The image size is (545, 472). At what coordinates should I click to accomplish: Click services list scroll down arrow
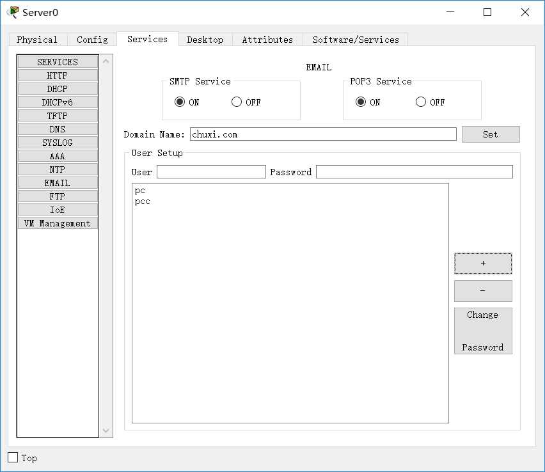pos(106,430)
